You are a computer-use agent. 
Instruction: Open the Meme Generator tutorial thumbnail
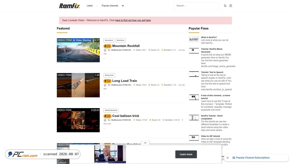(x=194, y=51)
